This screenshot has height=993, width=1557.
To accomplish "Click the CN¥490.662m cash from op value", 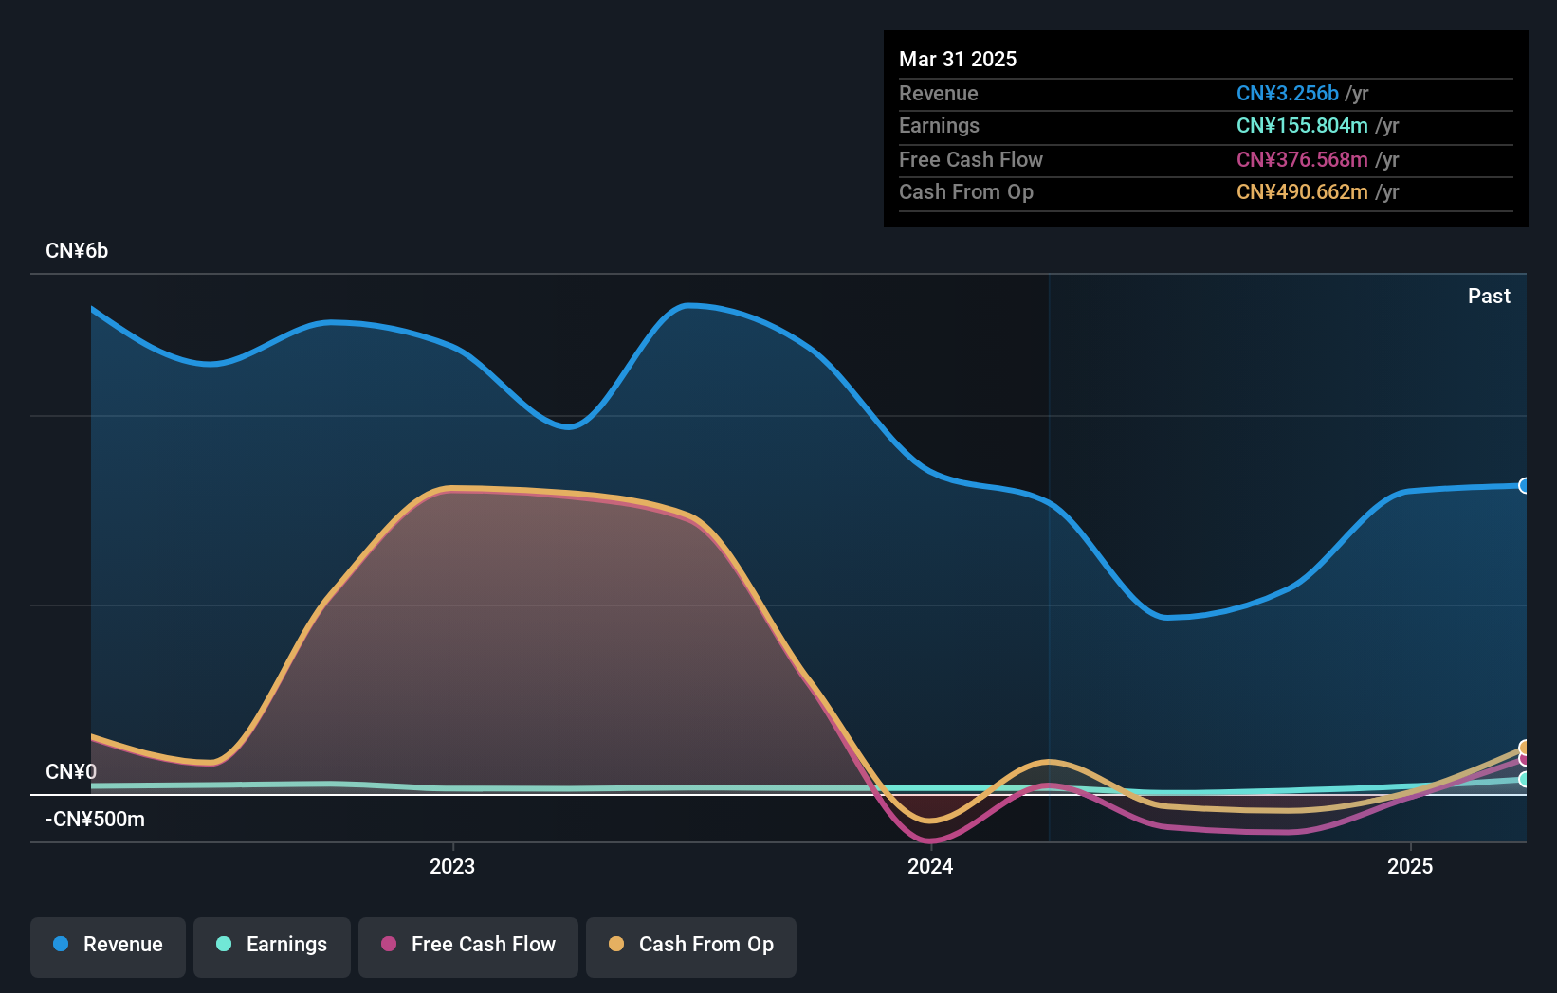I will click(x=1302, y=191).
